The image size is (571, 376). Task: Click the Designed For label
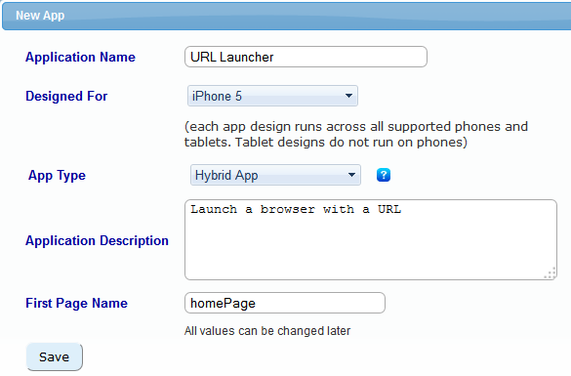click(66, 96)
